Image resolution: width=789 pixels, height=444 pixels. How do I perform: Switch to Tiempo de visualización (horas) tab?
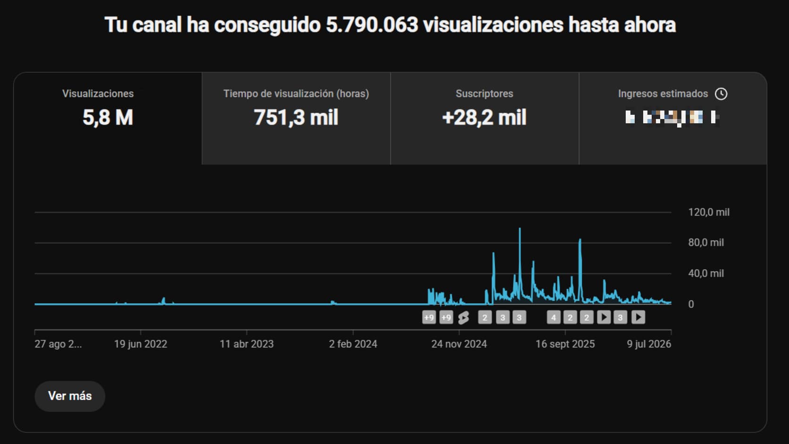click(296, 119)
